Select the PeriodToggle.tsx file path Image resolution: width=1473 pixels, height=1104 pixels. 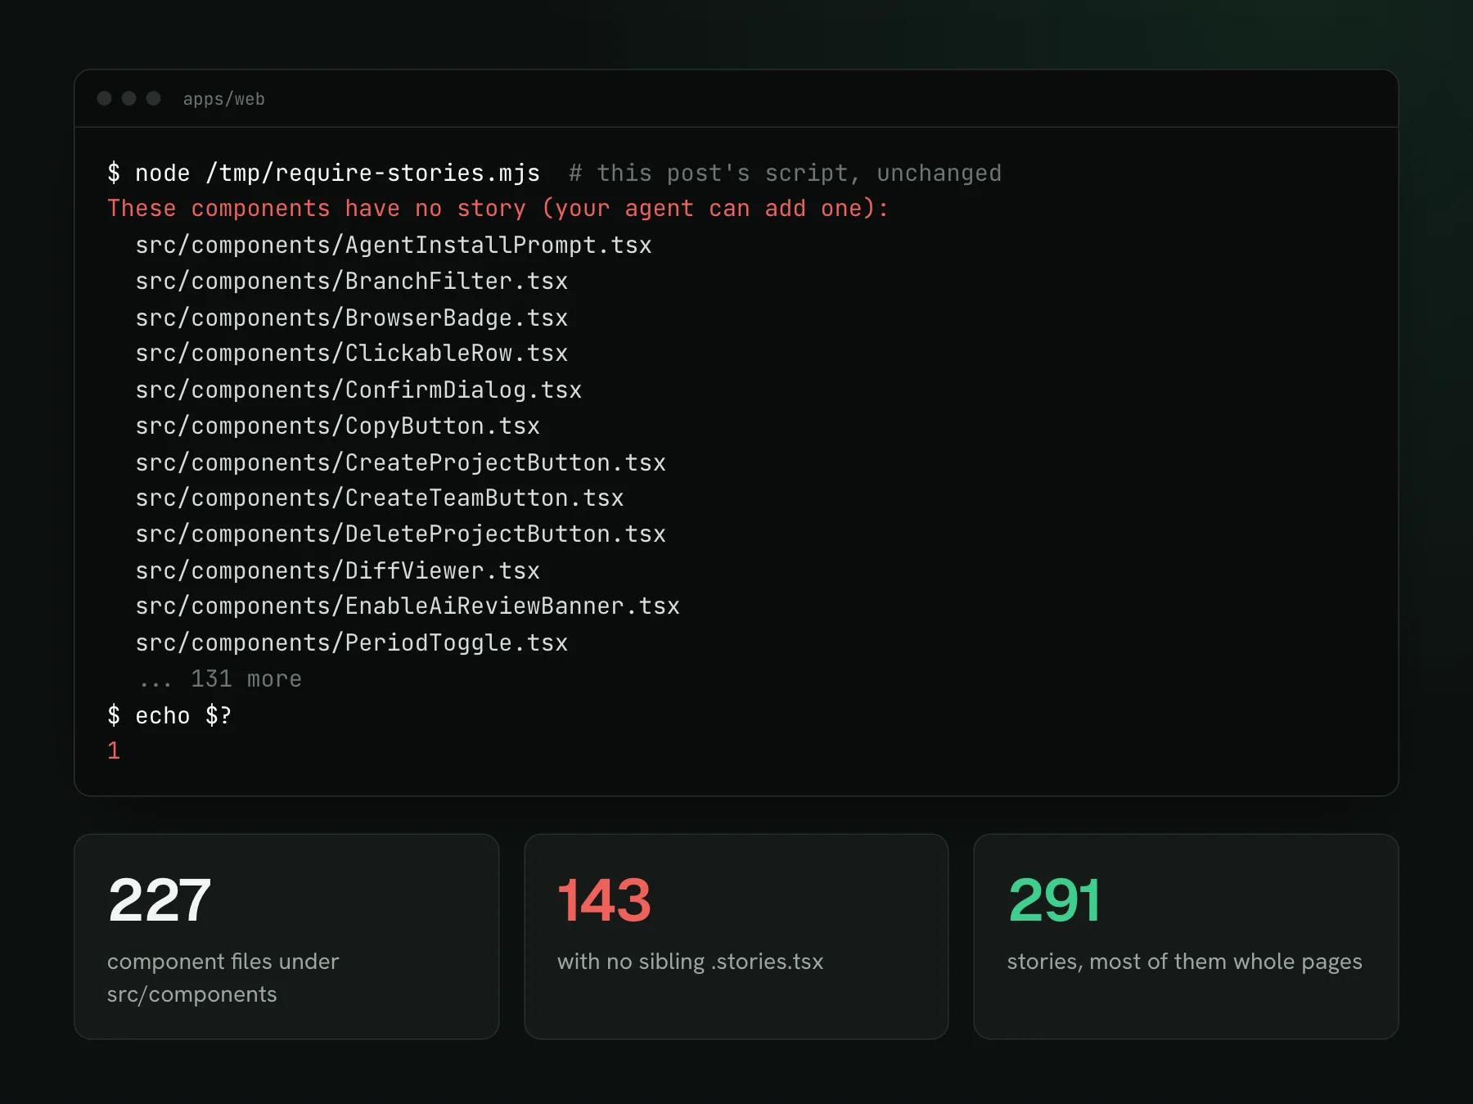(351, 642)
